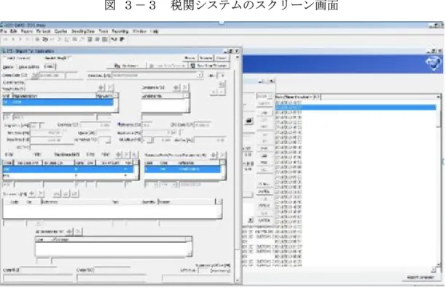Click plus icon above the tax code table
This screenshot has width=446, height=288.
point(119,155)
